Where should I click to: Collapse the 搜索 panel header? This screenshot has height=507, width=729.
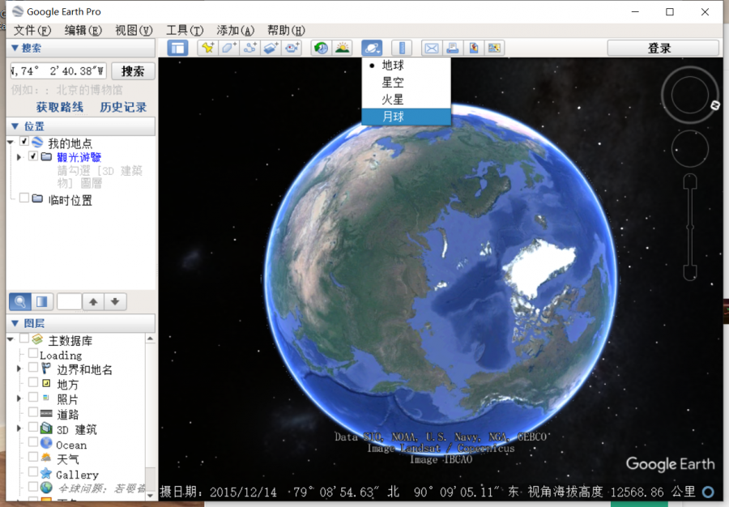point(15,48)
